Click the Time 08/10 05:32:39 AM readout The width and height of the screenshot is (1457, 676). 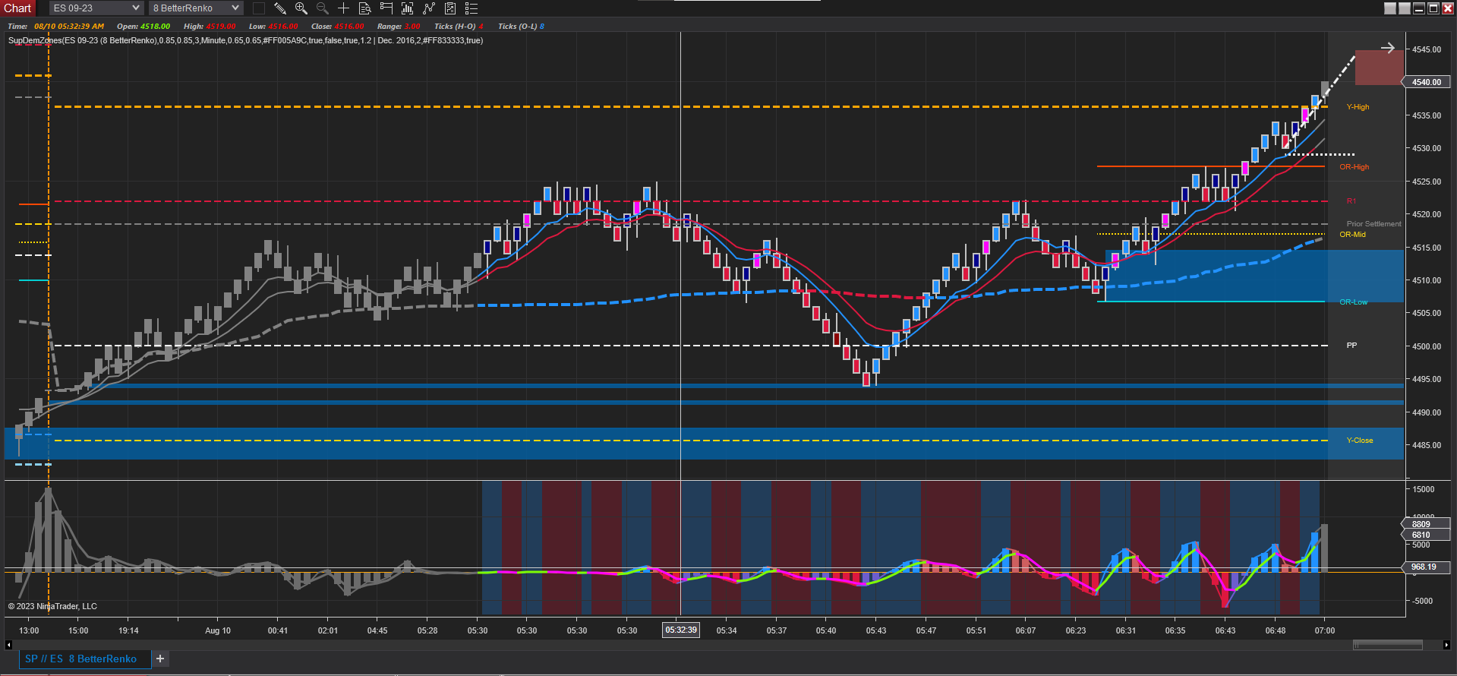[56, 27]
